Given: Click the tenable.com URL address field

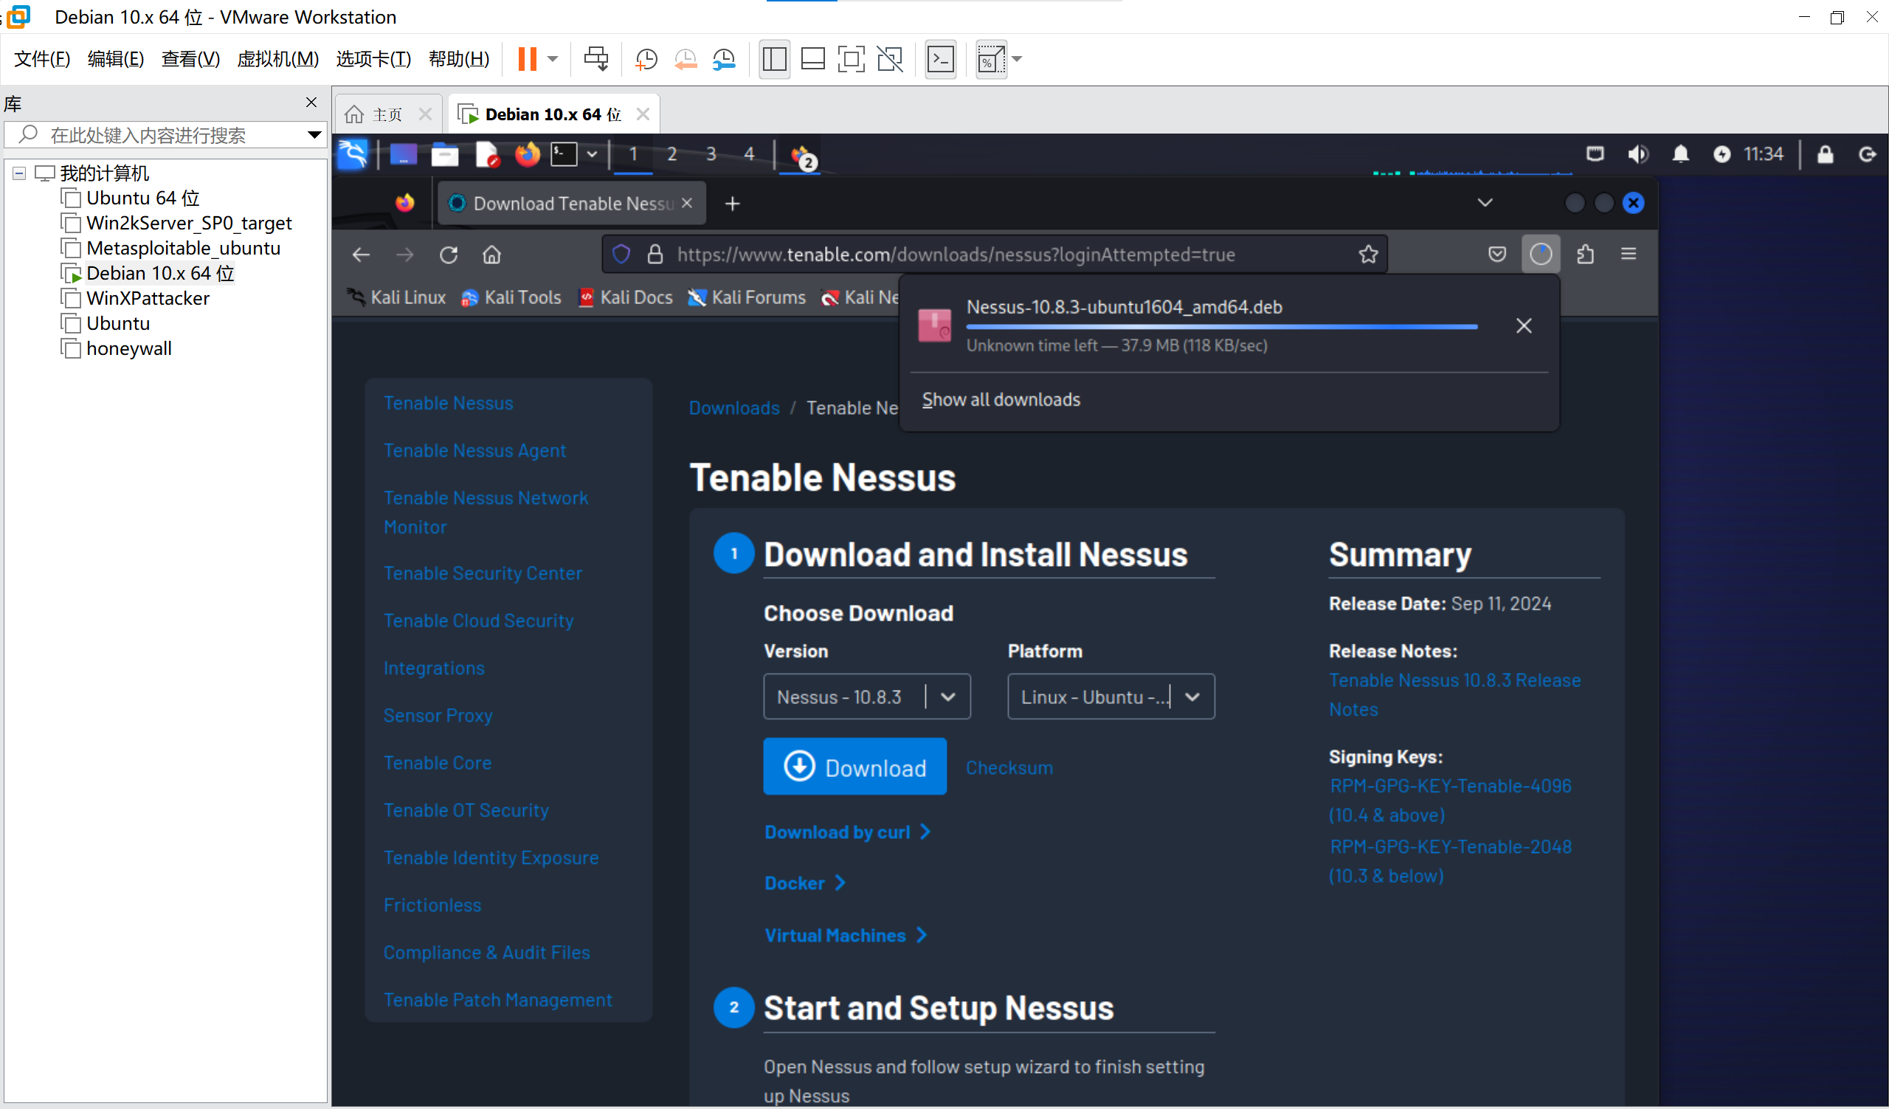Looking at the screenshot, I should (956, 255).
